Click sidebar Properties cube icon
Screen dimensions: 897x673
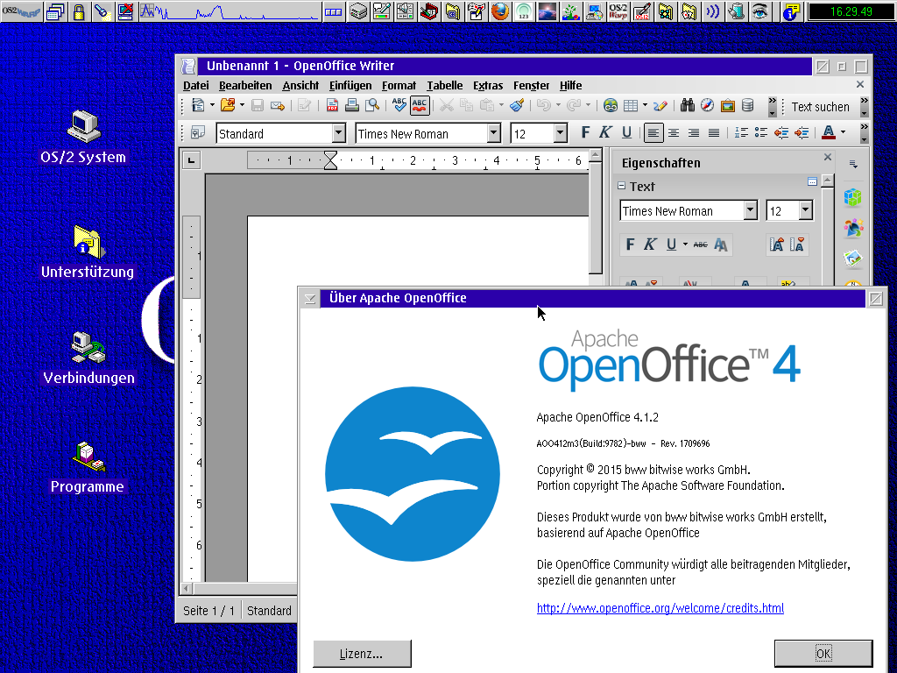852,197
